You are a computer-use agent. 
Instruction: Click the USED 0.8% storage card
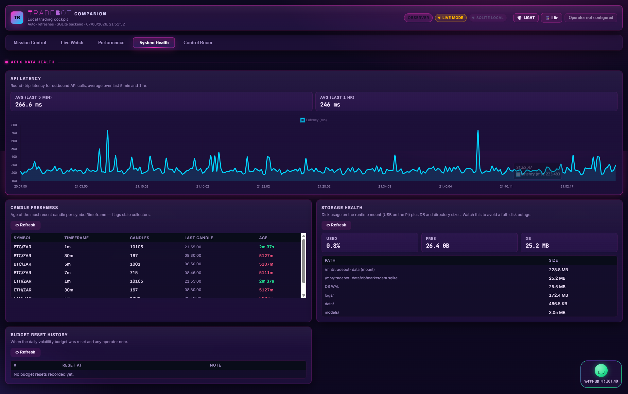(370, 242)
